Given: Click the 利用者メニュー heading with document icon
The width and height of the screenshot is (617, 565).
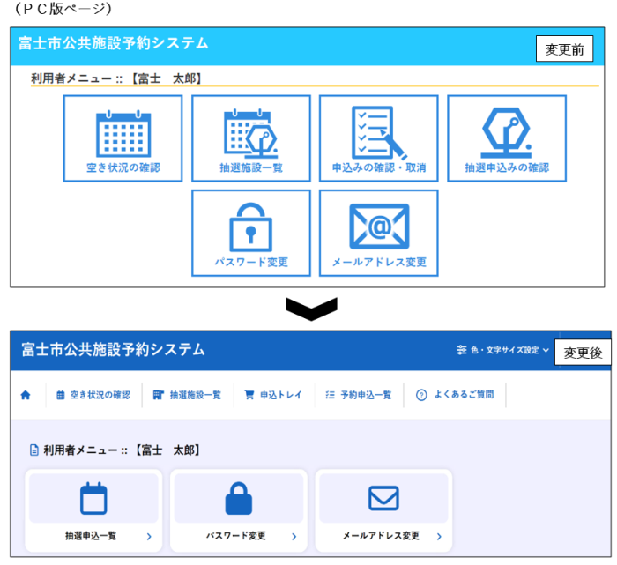Looking at the screenshot, I should click(x=115, y=450).
